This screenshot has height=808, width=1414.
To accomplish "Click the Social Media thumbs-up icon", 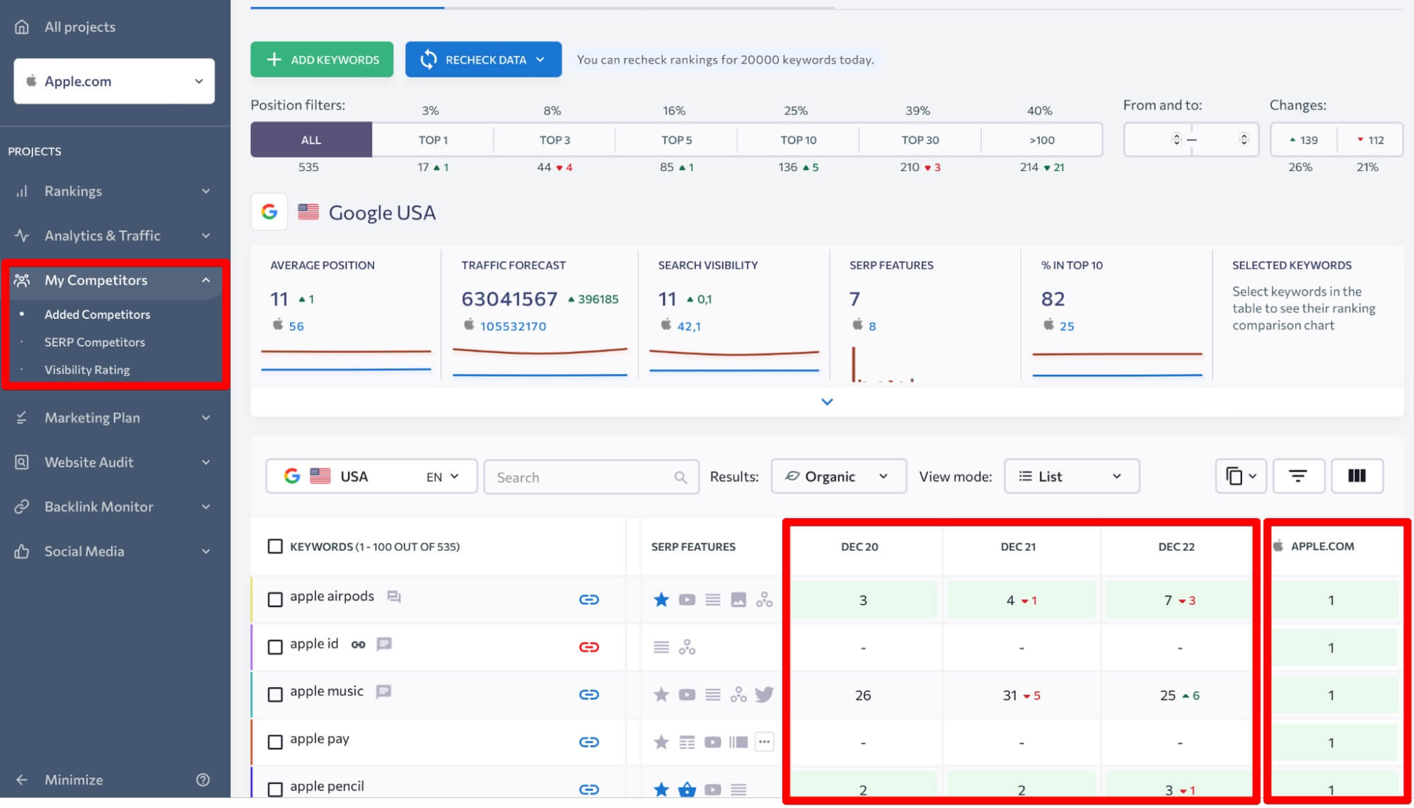I will pyautogui.click(x=22, y=551).
